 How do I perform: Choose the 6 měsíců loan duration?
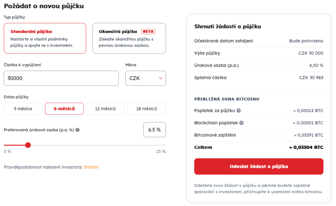[64, 109]
